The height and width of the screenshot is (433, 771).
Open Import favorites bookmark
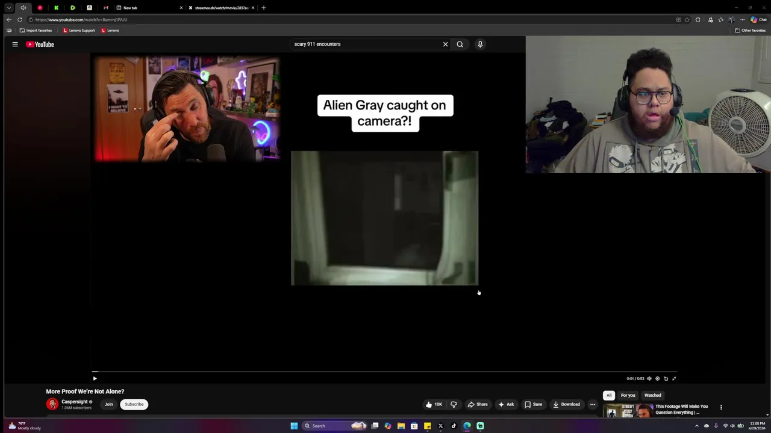point(36,30)
